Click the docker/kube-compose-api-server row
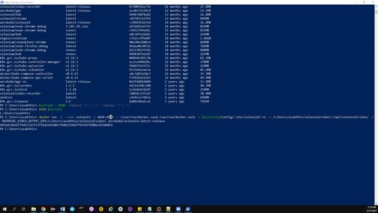Viewport: 378px width, 213px height. pyautogui.click(x=105, y=78)
